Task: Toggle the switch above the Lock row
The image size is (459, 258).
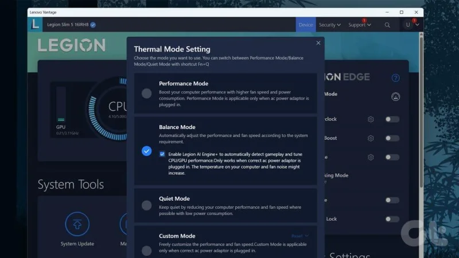Action: tap(392, 200)
